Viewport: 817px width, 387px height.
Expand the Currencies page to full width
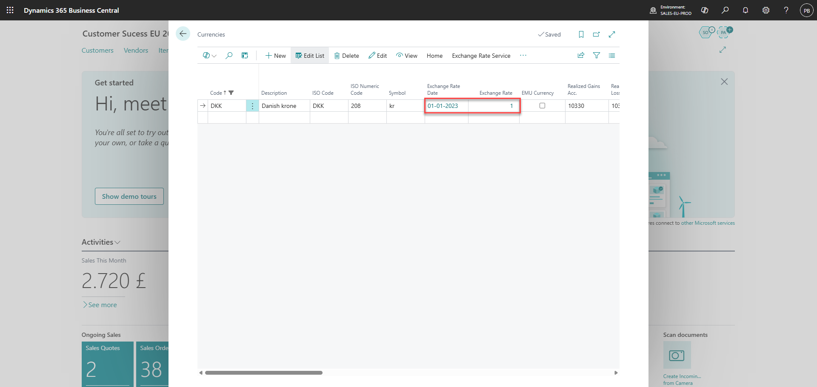point(612,34)
